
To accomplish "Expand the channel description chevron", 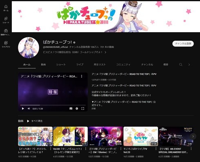I will click(105, 52).
